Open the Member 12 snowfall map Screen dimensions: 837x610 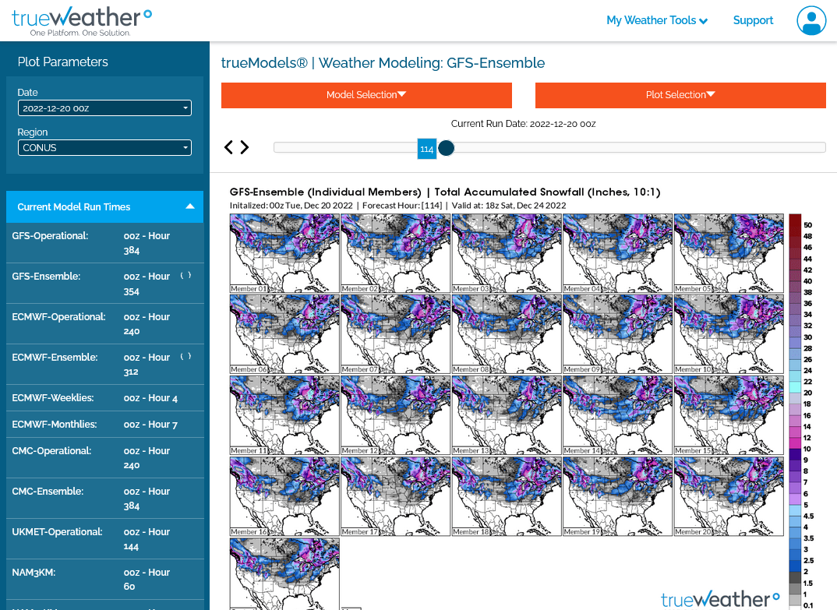click(x=396, y=415)
